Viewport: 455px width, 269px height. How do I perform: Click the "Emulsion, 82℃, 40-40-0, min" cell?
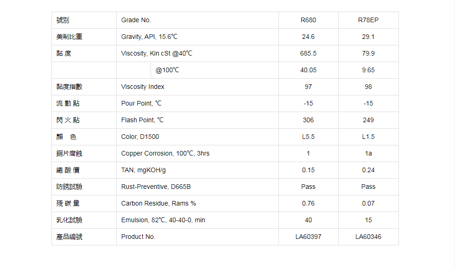tap(163, 220)
